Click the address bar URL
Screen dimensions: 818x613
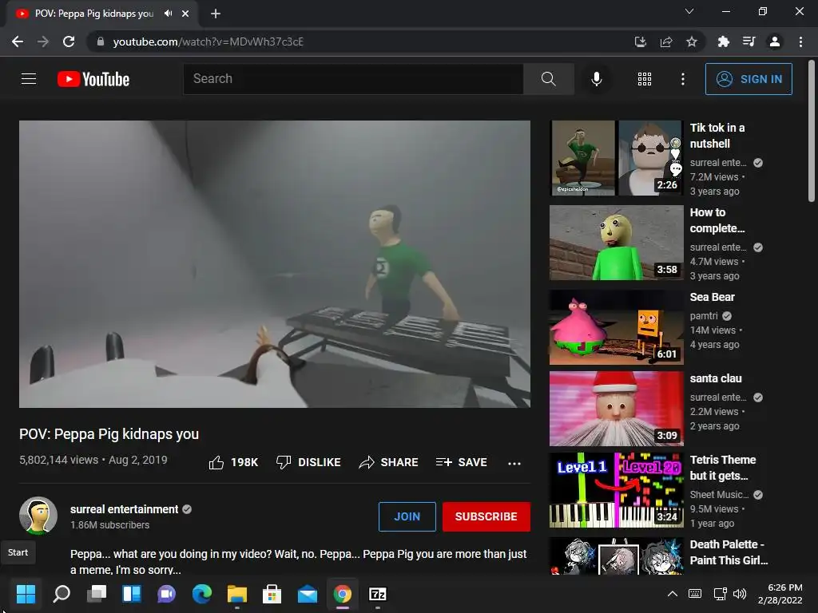pos(208,42)
